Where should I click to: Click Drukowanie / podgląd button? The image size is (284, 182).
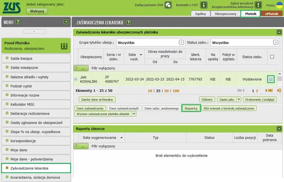coord(260,99)
